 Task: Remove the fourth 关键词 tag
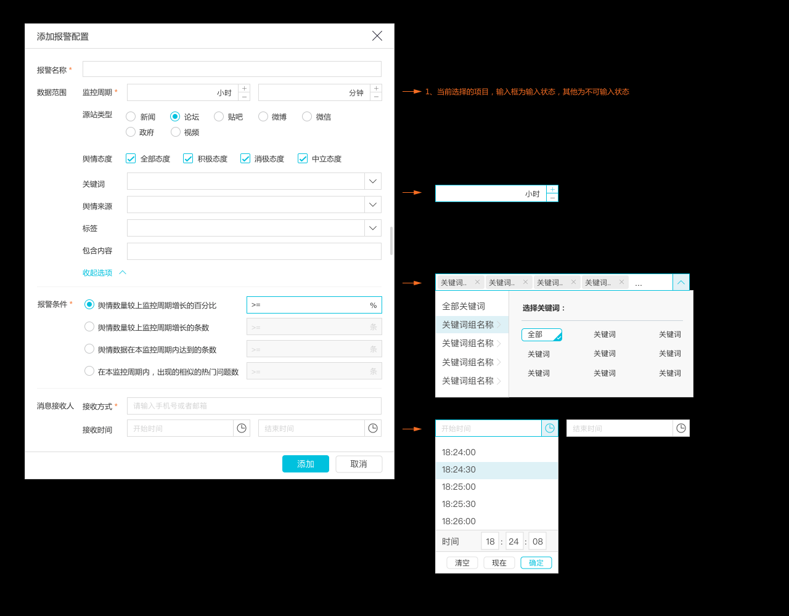pyautogui.click(x=621, y=282)
